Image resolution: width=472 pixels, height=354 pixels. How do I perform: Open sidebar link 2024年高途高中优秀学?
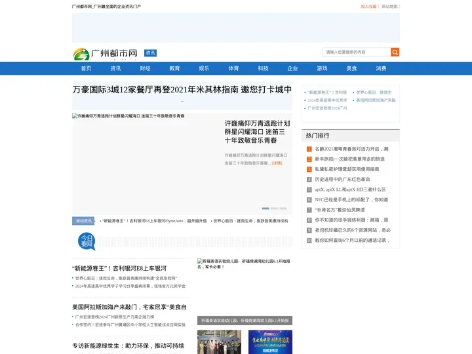tap(327, 100)
